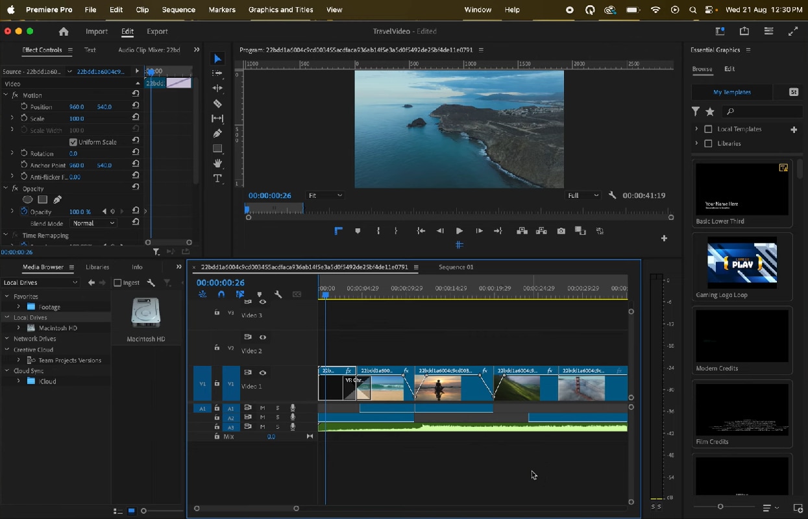Check the Local Templates checkbox
The width and height of the screenshot is (808, 519).
(708, 129)
